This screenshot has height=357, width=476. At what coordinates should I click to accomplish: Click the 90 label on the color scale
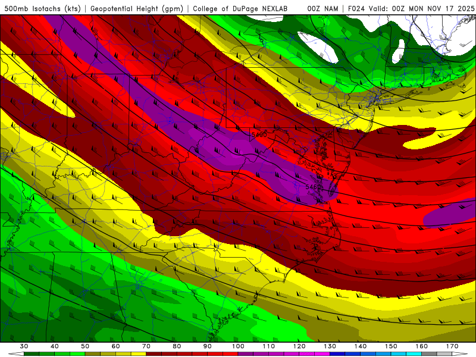pyautogui.click(x=208, y=346)
